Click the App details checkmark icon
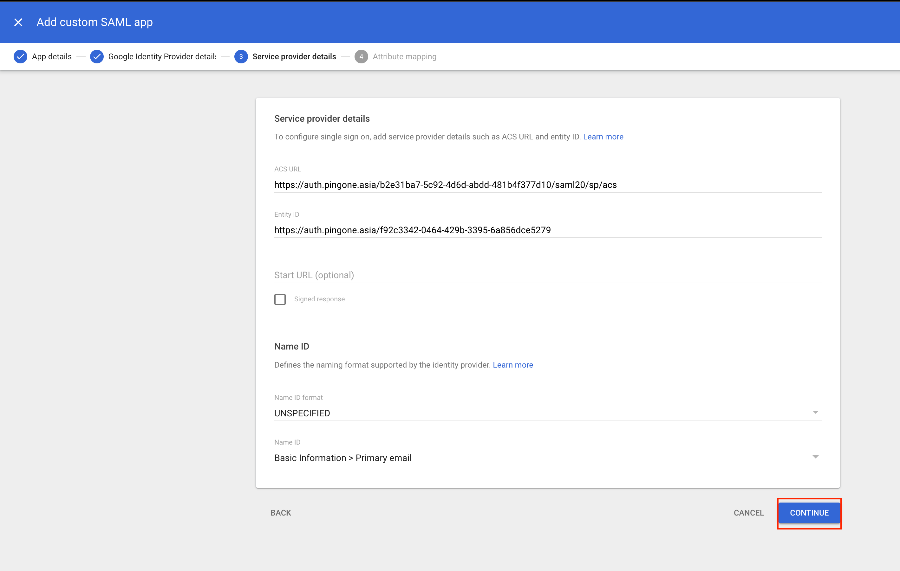The width and height of the screenshot is (900, 571). click(x=20, y=56)
